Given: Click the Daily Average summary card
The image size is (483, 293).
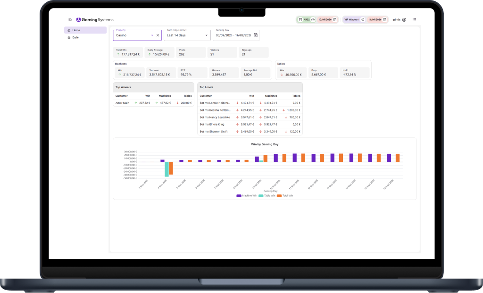Looking at the screenshot, I should point(159,52).
